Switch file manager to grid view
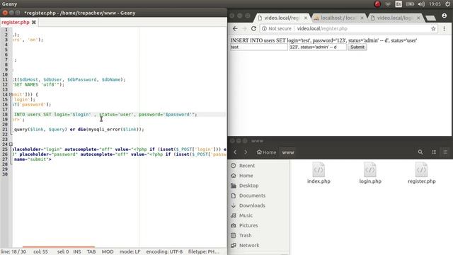Image resolution: width=453 pixels, height=255 pixels. click(x=445, y=152)
